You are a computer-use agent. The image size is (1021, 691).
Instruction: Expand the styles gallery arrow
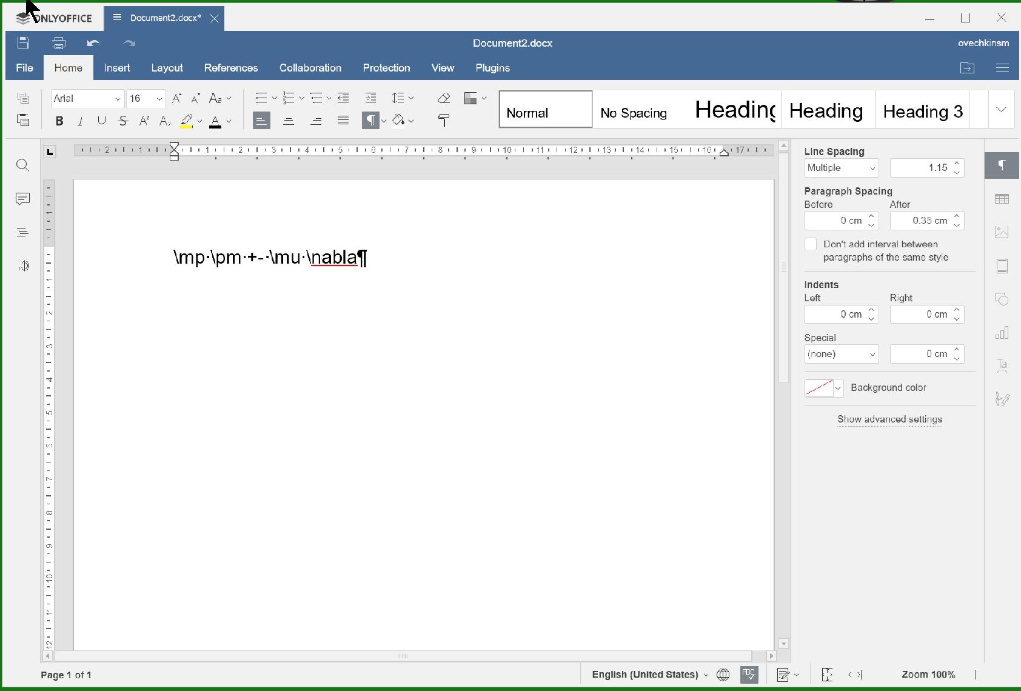(1001, 110)
